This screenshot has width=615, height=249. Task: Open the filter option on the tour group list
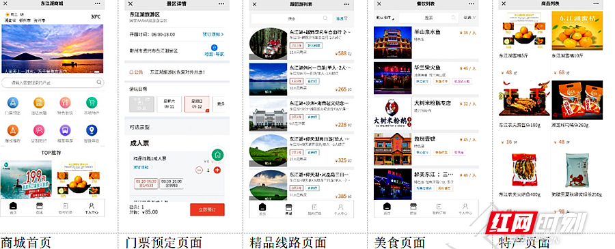342,18
